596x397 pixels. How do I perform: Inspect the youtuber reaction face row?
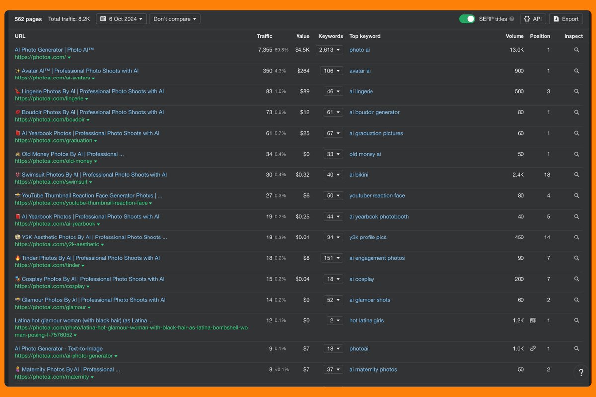576,196
